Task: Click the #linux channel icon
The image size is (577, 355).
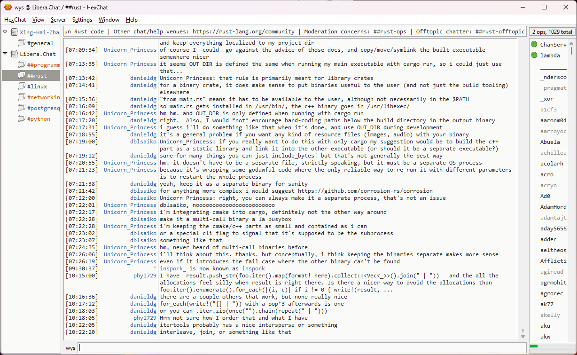Action: pyautogui.click(x=22, y=87)
